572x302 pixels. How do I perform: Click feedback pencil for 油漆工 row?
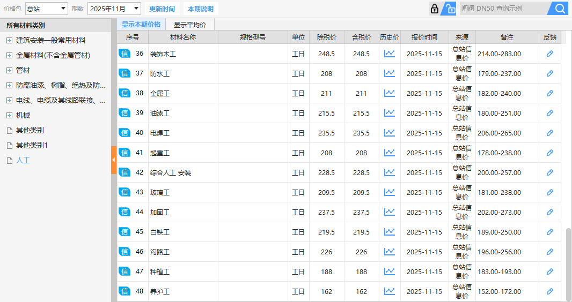coord(550,113)
